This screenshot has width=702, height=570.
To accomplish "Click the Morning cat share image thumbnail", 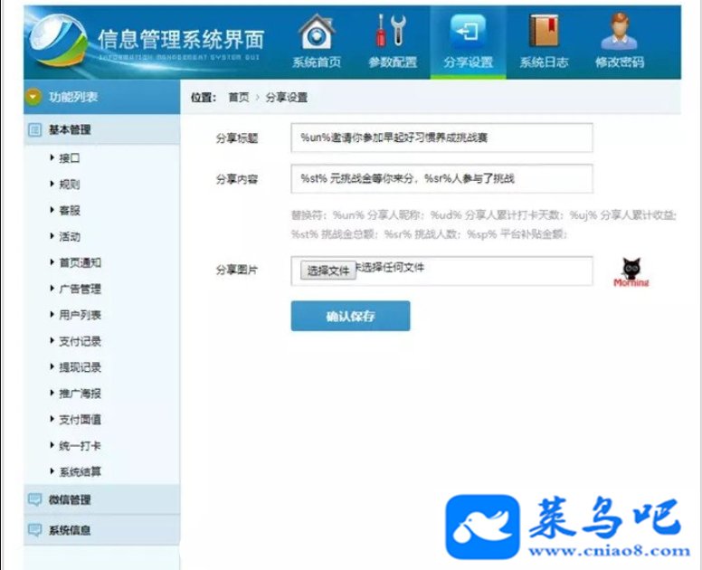I will [631, 272].
